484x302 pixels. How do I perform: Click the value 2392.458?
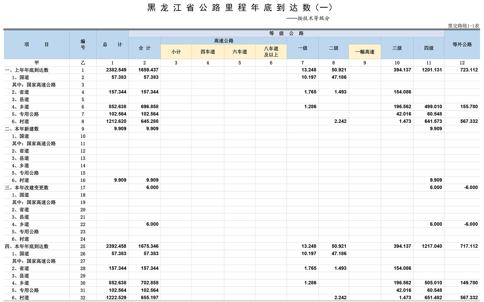116,246
